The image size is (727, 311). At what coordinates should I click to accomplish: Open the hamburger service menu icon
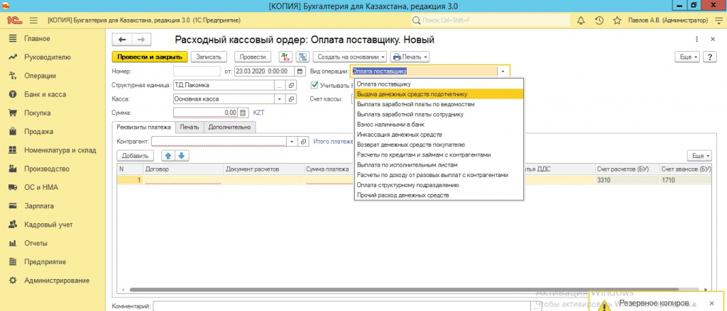33,21
